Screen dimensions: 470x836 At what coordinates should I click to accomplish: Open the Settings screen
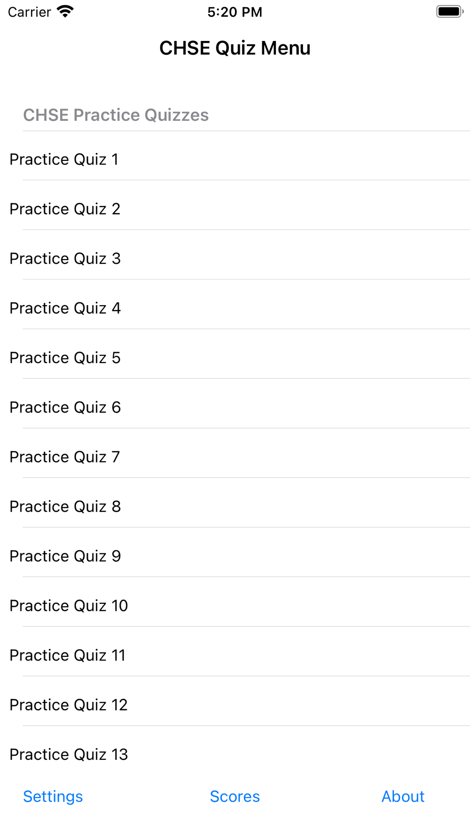53,797
